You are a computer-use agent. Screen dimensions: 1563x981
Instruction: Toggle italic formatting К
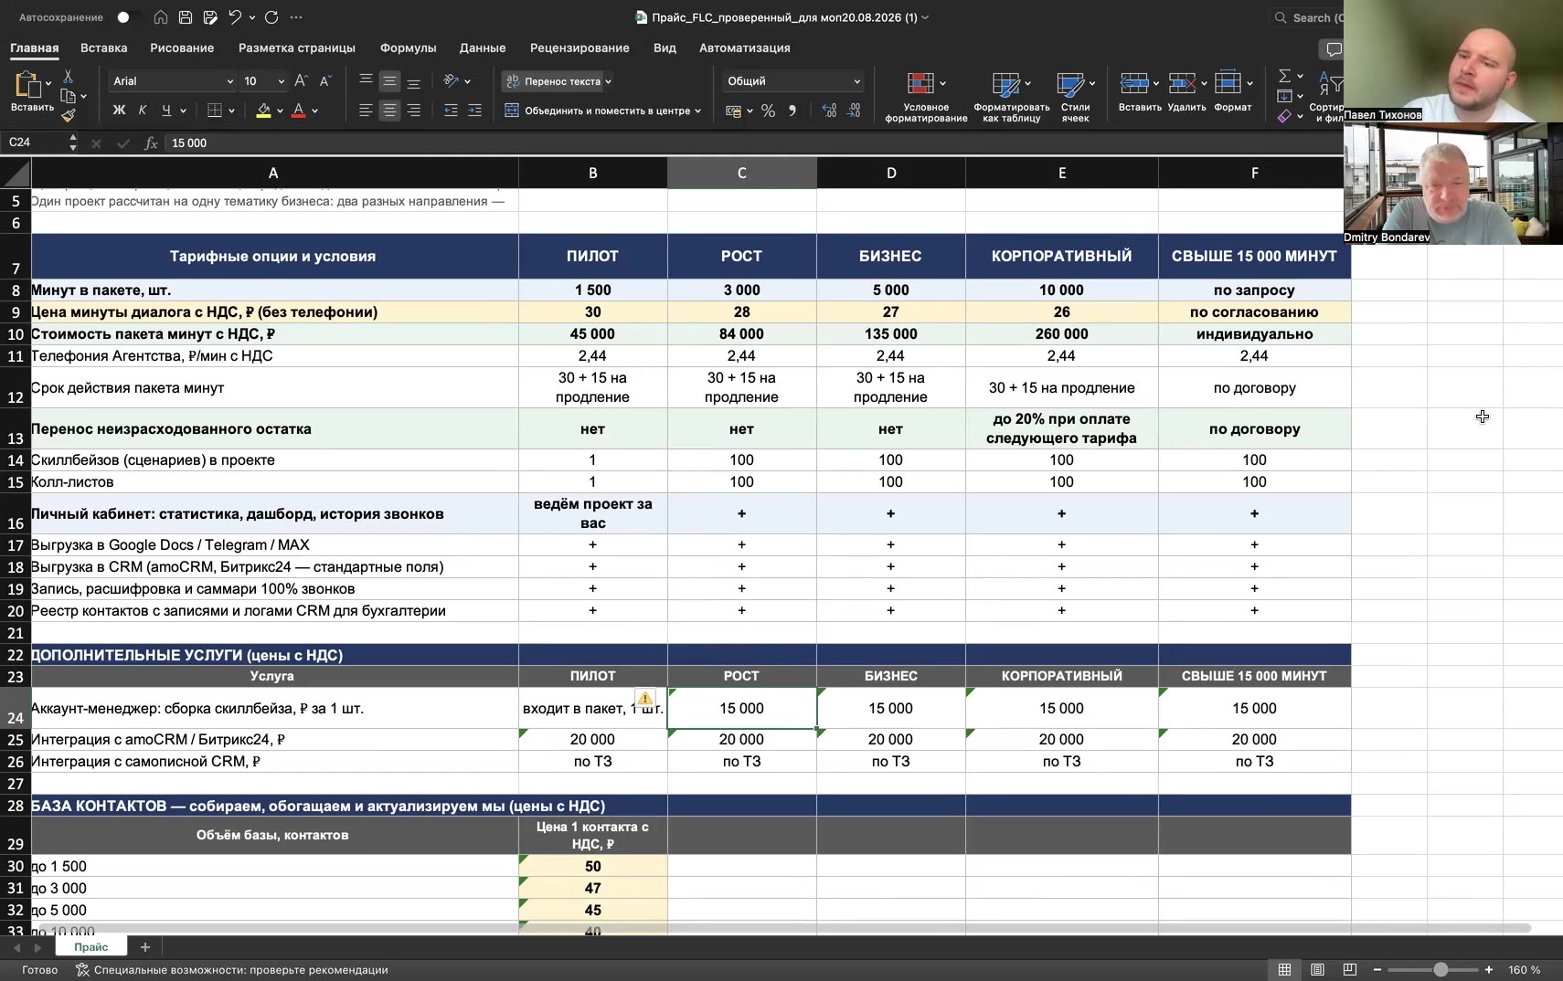click(x=143, y=111)
